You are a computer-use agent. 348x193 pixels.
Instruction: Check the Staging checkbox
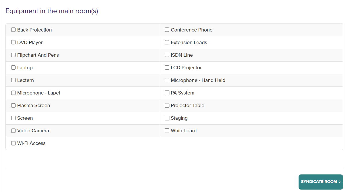point(167,118)
